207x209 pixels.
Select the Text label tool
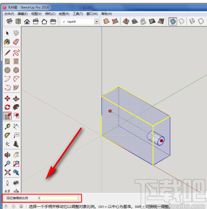click(x=16, y=135)
